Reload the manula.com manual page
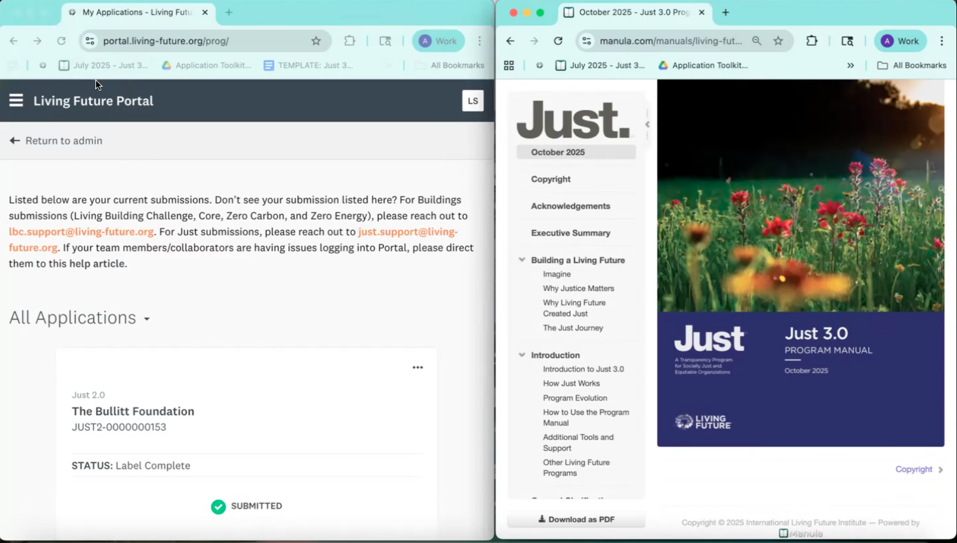The height and width of the screenshot is (543, 957). pos(558,41)
